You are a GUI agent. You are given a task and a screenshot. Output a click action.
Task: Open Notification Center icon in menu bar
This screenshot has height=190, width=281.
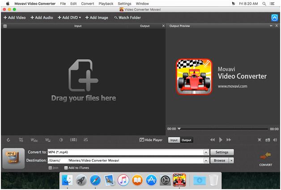click(272, 4)
